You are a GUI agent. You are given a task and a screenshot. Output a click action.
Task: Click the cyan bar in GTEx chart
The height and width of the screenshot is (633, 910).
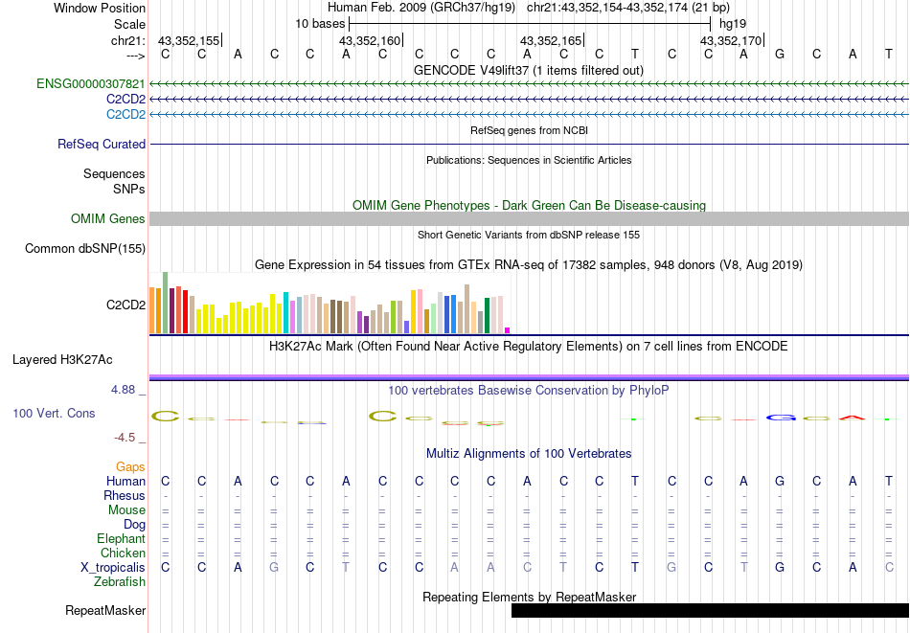click(x=285, y=313)
